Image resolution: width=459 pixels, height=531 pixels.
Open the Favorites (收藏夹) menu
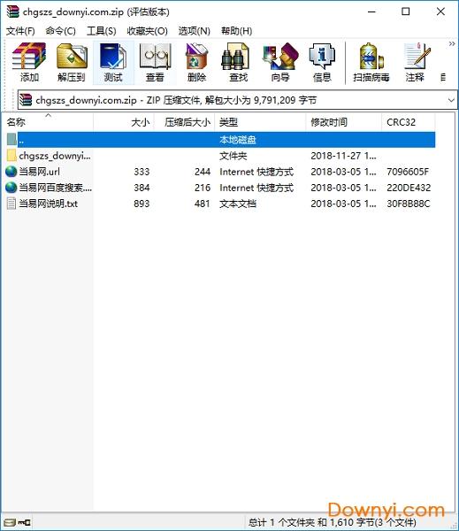coord(147,31)
